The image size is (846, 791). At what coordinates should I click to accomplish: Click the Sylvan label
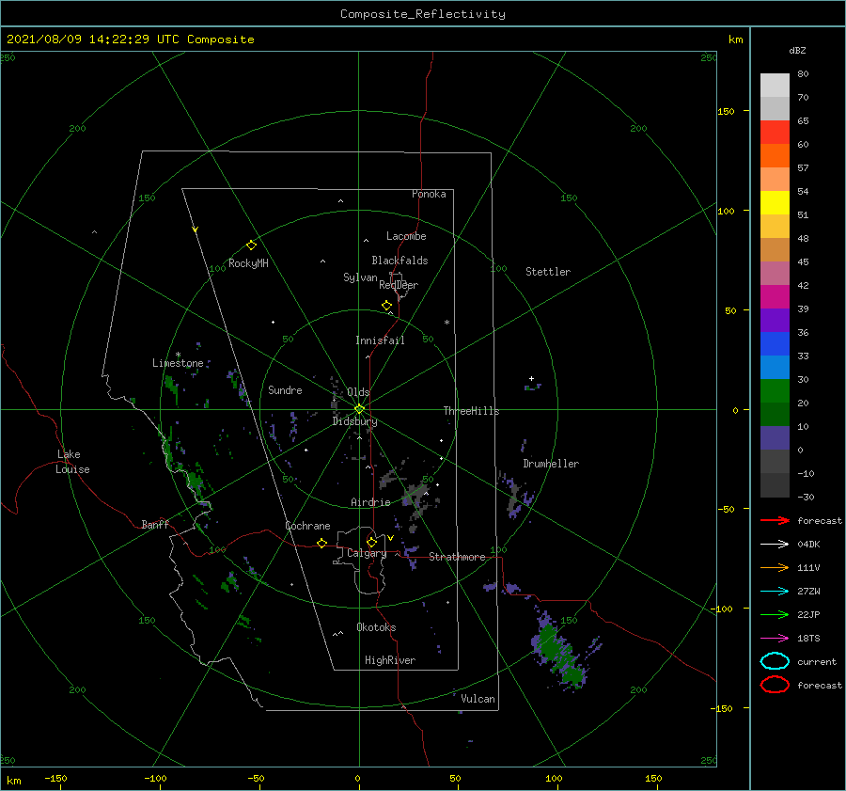(x=360, y=277)
